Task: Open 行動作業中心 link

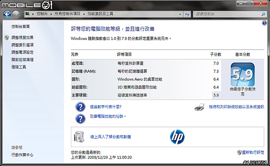Action: click(x=22, y=155)
